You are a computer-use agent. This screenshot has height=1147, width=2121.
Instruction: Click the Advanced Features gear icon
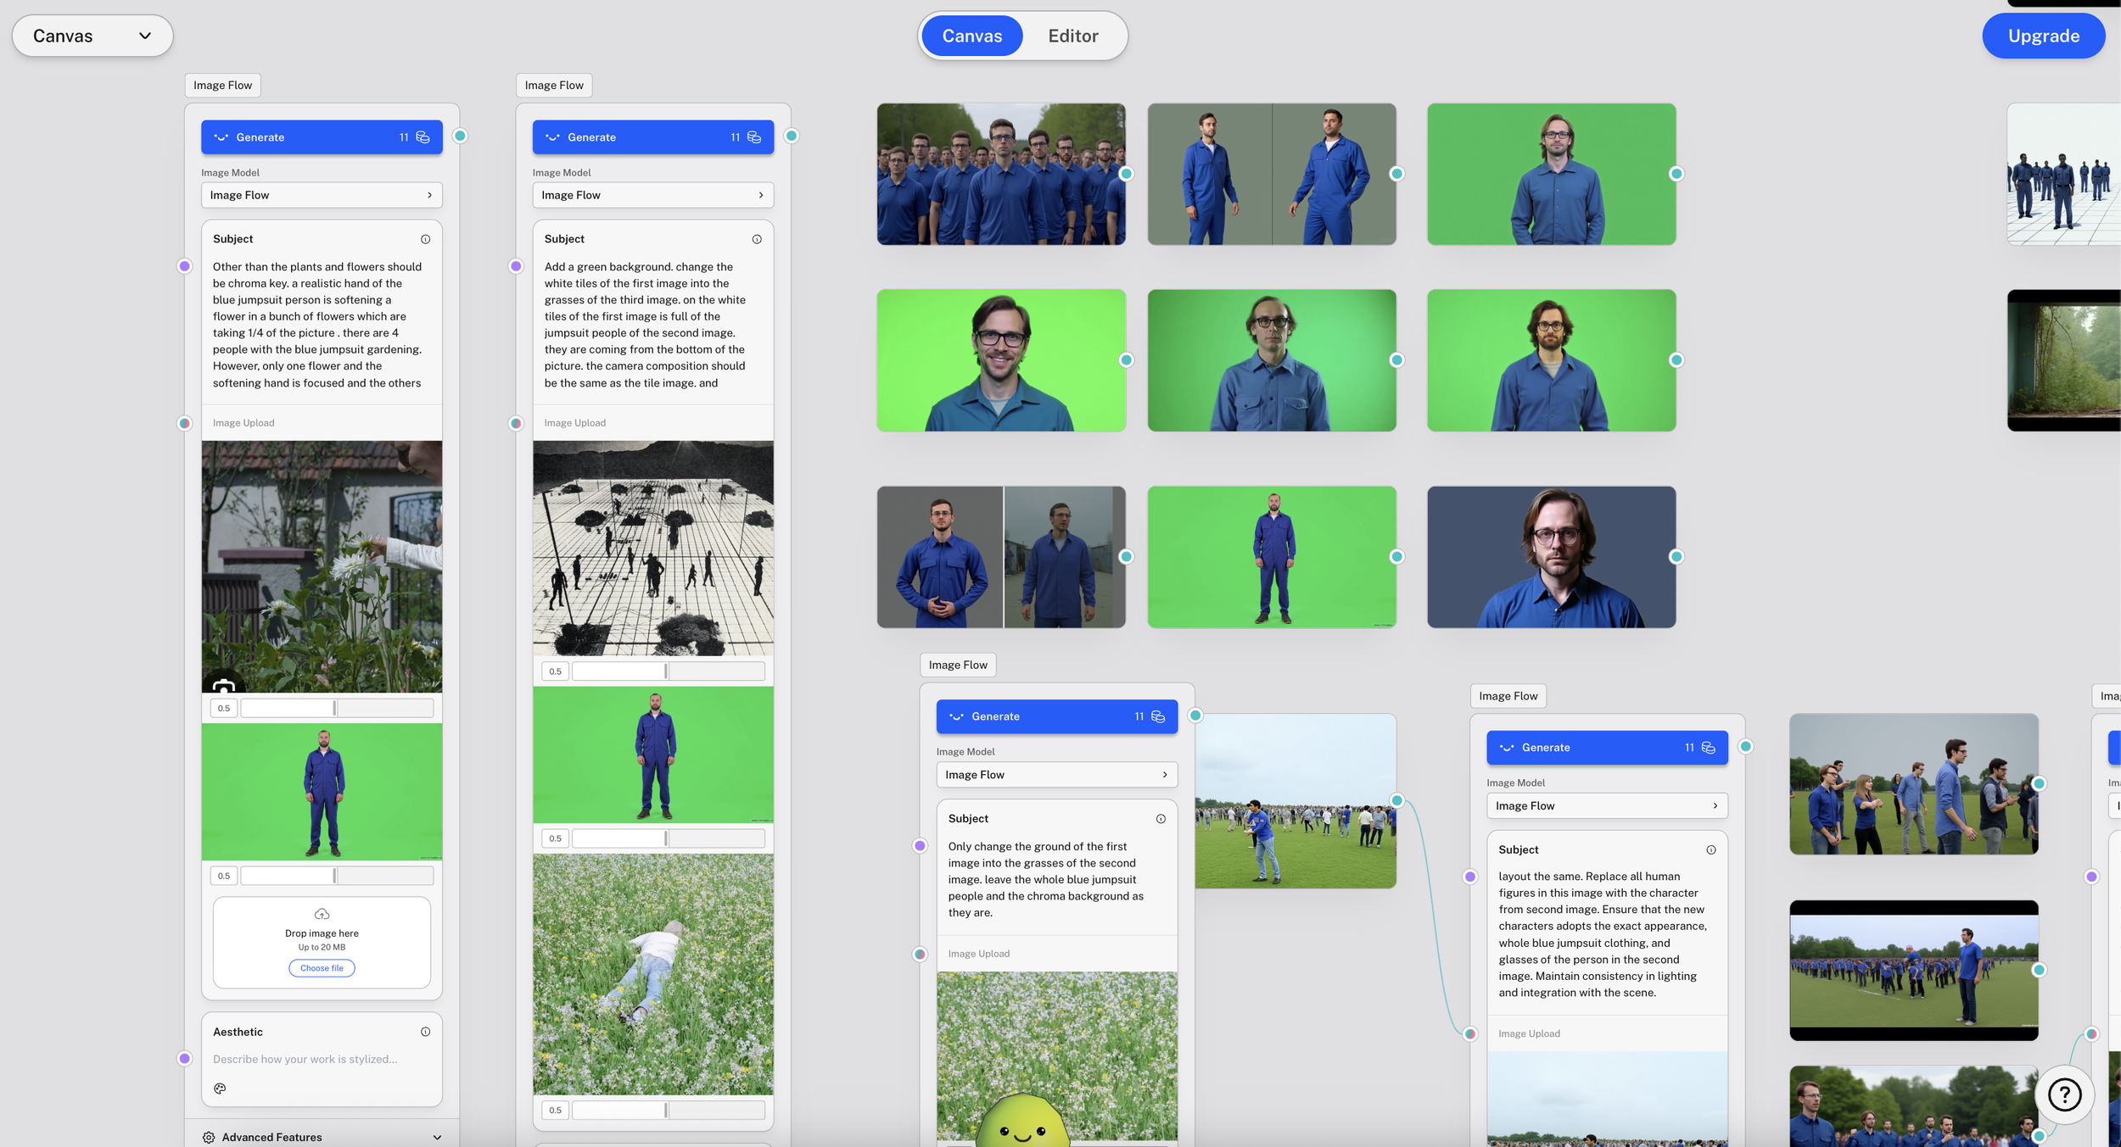[x=209, y=1137]
